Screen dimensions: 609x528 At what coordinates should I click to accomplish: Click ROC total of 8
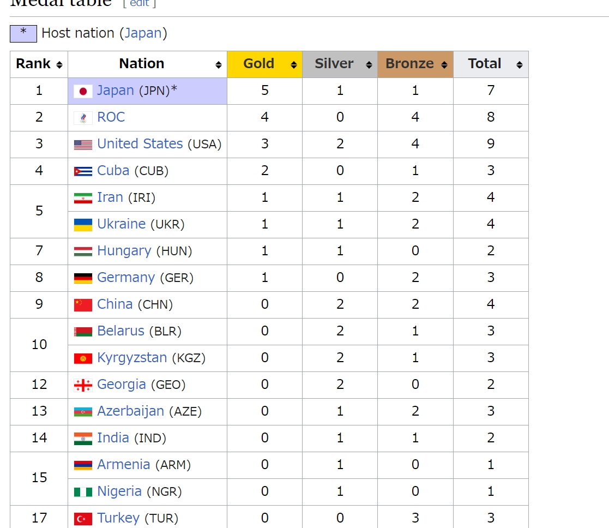click(x=491, y=117)
